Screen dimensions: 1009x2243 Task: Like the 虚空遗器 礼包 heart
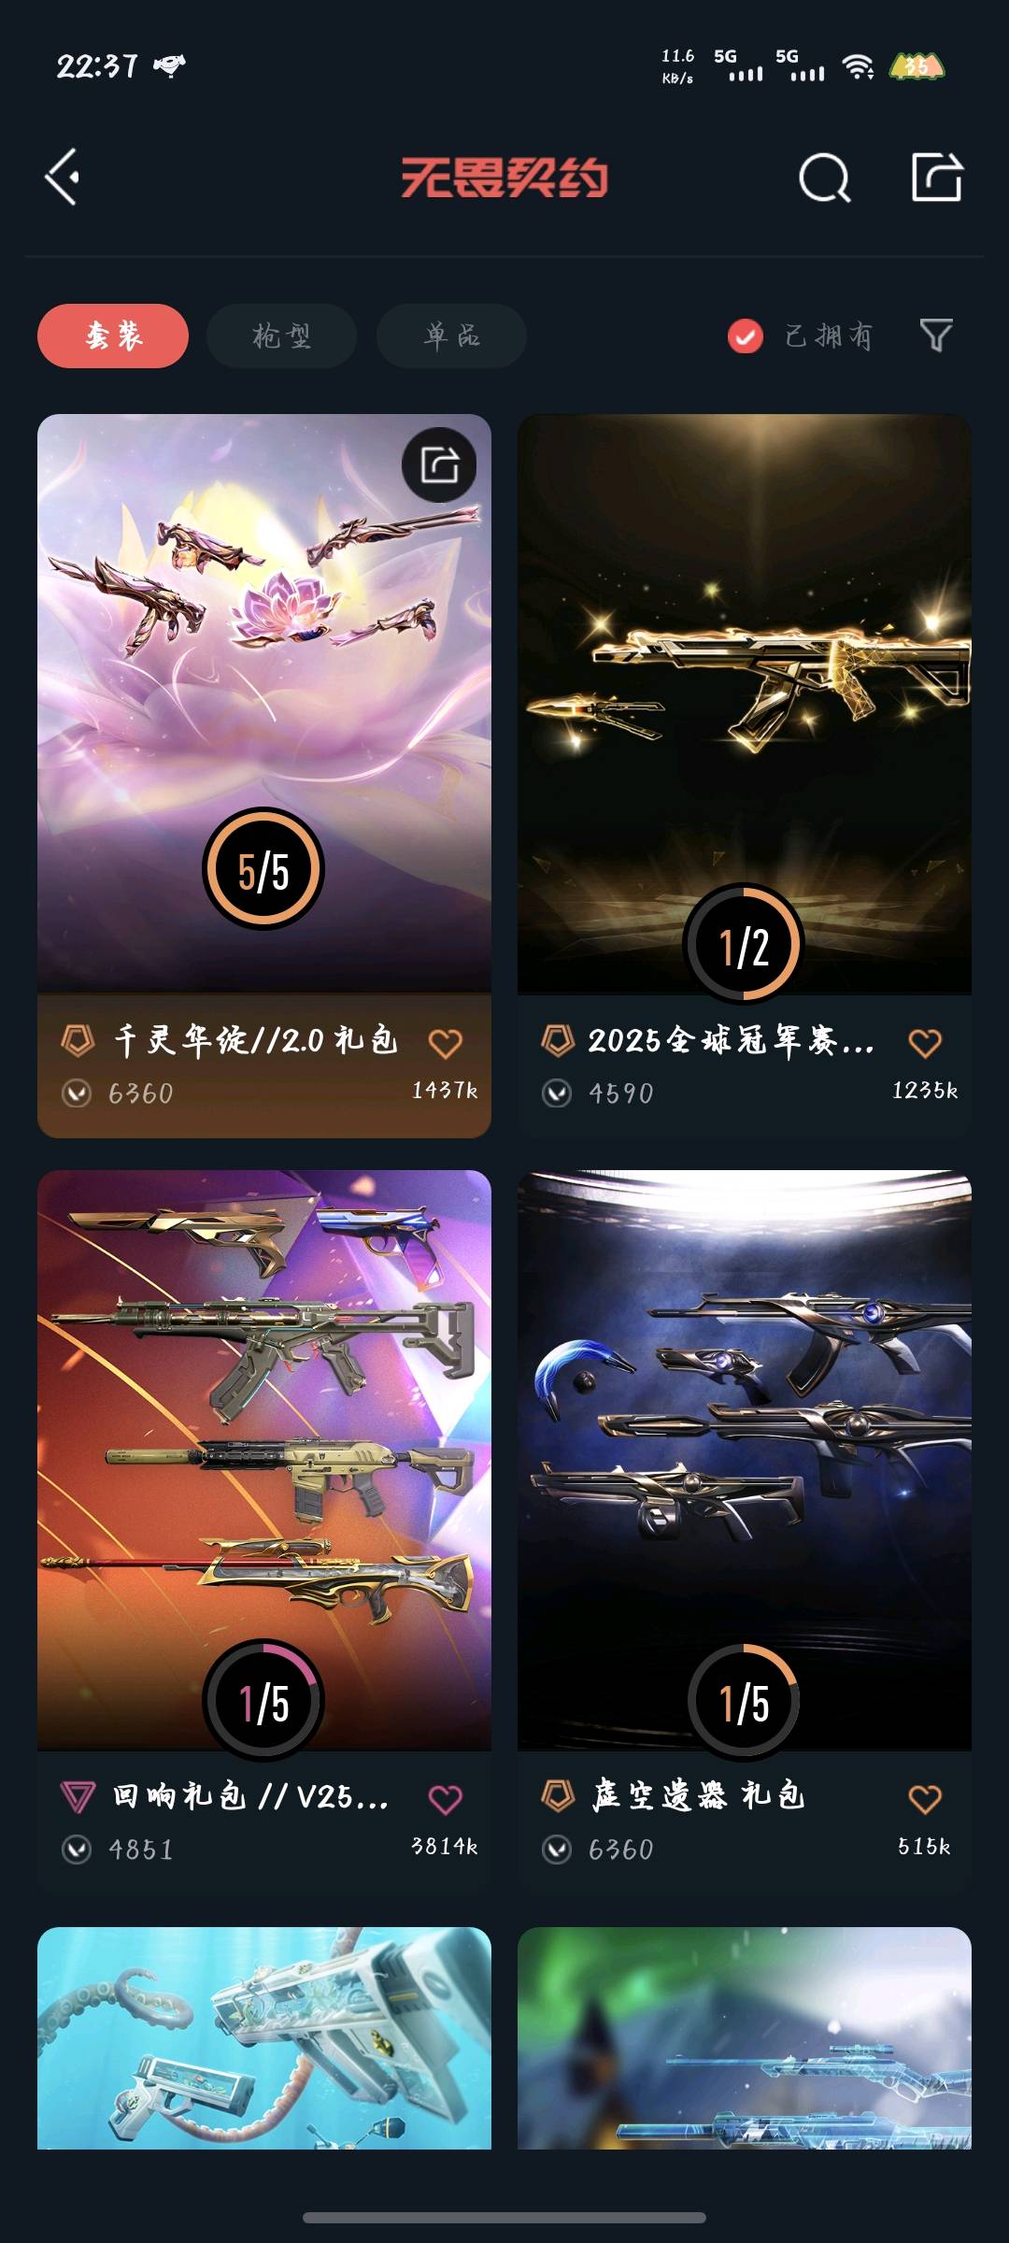[925, 1799]
